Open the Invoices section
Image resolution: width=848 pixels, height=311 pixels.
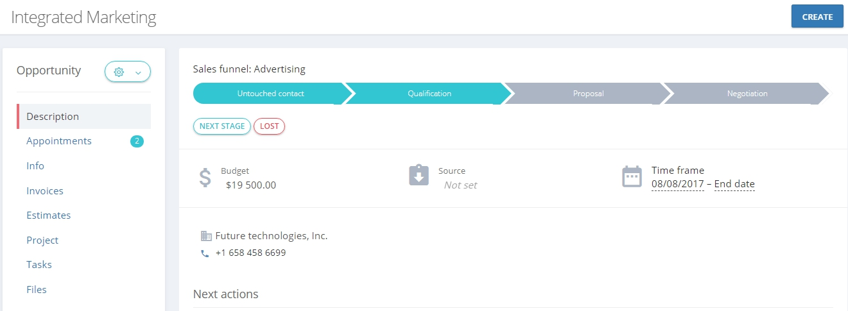(x=45, y=191)
